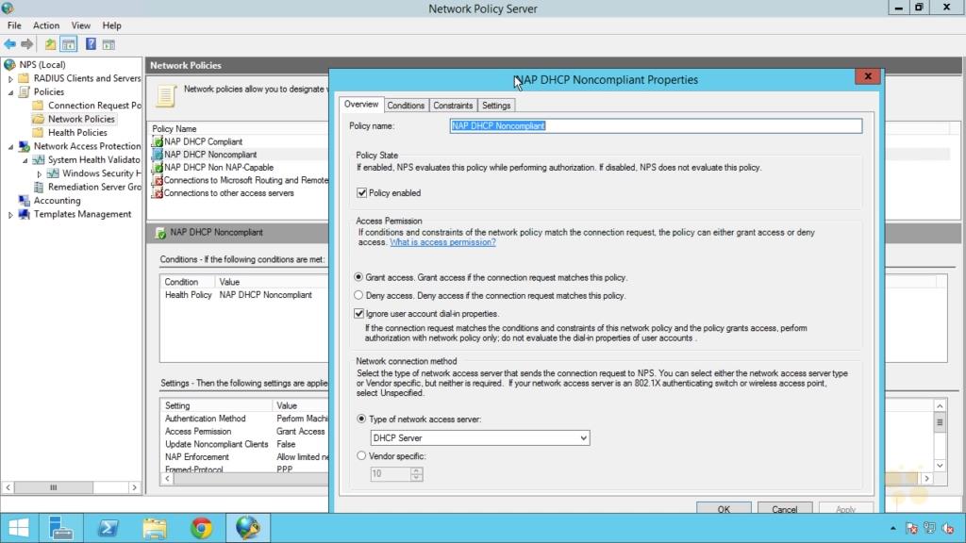Collapse the System Health Validators node
Screen dimensions: 966x543
coord(25,160)
